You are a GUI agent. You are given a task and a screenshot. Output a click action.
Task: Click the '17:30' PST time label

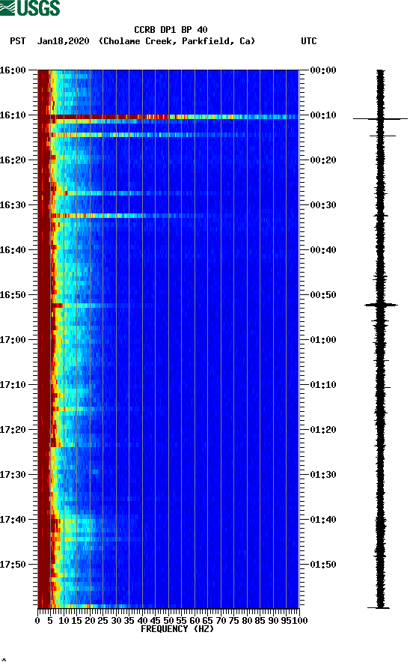[x=13, y=475]
